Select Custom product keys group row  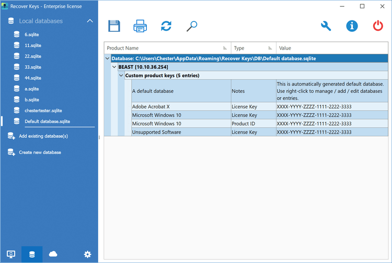256,75
